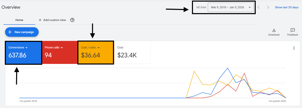Click the plus icon beside Add custom view
Screen dimensions: 302x108
tap(40, 20)
